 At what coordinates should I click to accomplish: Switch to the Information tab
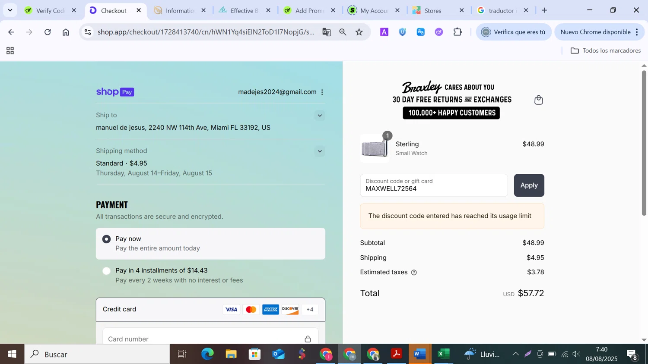(181, 10)
